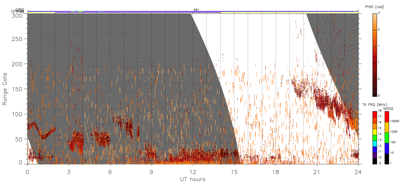This screenshot has width=403, height=186.
Task: Click the '991' label above the plot
Action: point(196,10)
